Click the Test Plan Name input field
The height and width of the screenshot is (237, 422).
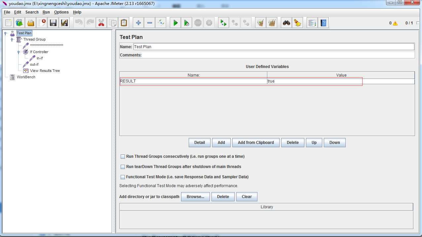(273, 47)
